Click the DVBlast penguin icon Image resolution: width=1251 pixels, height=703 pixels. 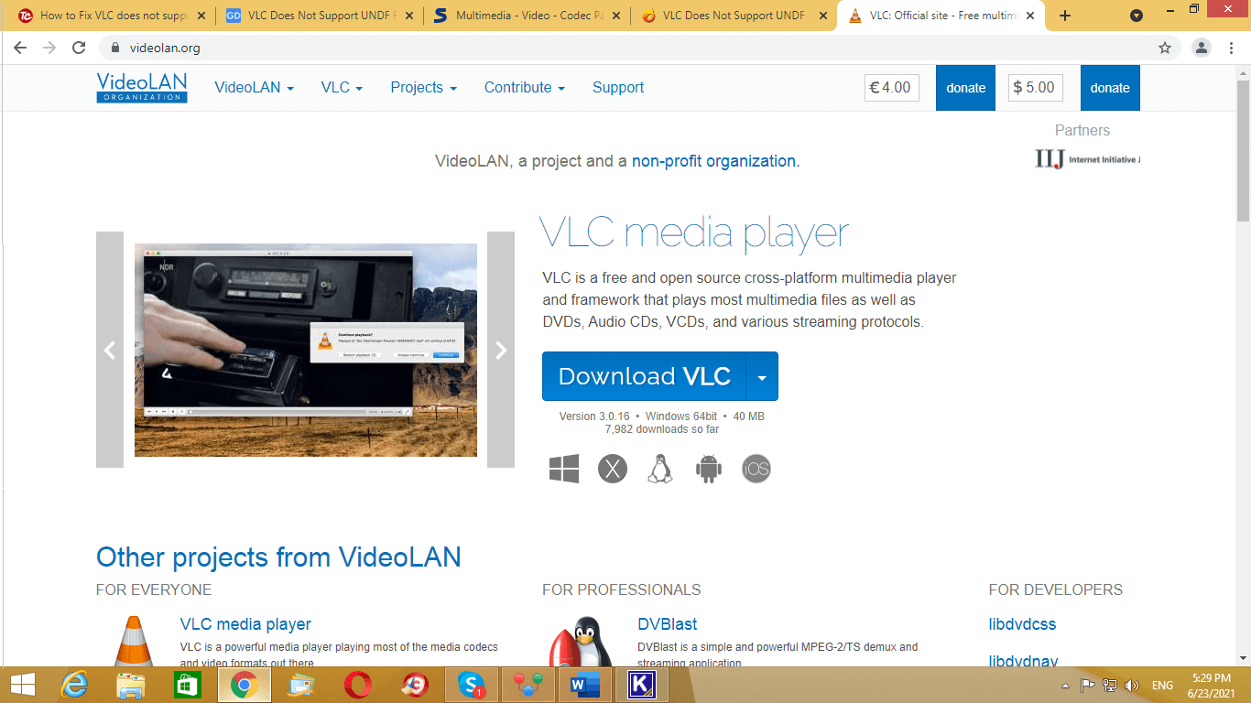[x=579, y=641]
